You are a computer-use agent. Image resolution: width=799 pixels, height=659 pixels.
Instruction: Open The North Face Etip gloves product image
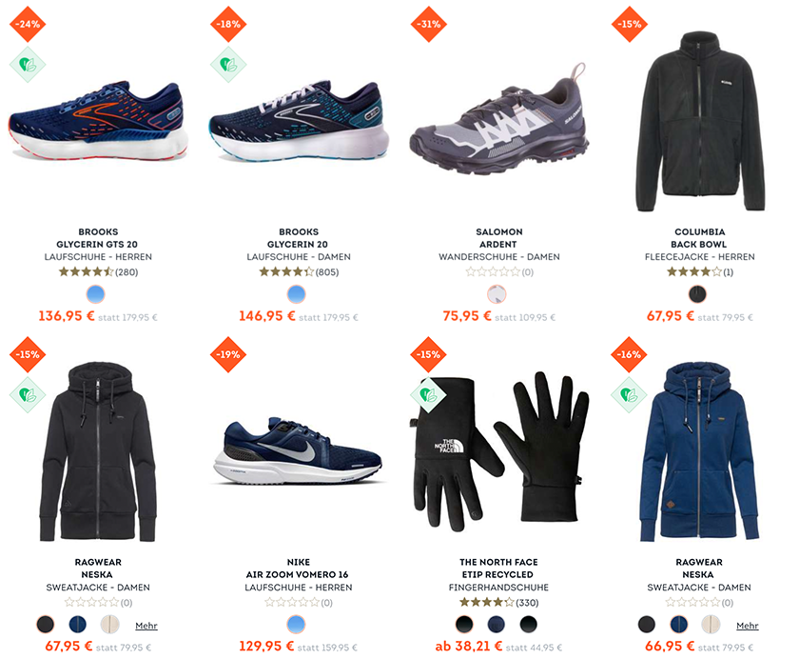(x=498, y=449)
